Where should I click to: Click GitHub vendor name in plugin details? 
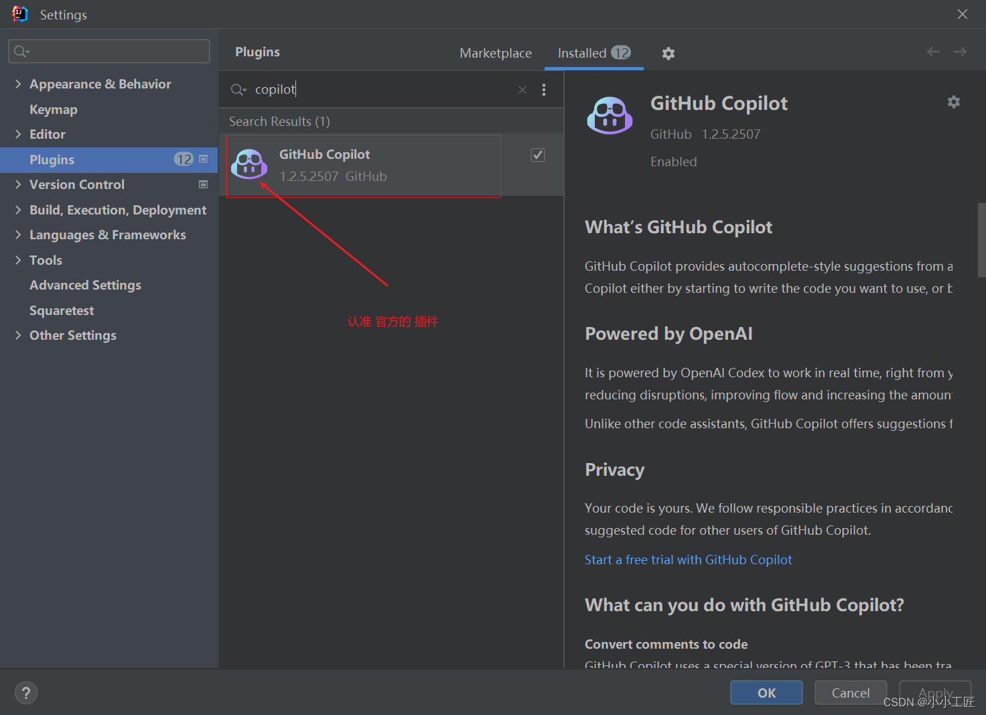pyautogui.click(x=671, y=134)
